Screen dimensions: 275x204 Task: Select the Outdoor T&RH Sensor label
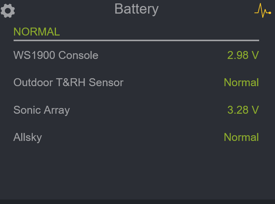pos(68,83)
